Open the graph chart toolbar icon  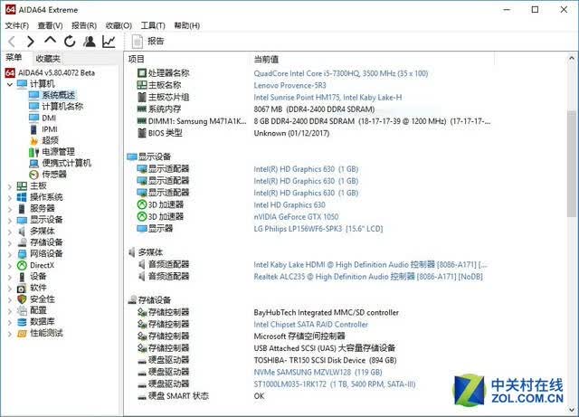(109, 42)
